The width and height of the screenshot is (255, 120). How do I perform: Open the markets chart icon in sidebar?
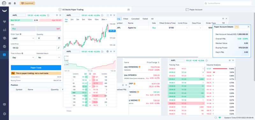(4, 30)
